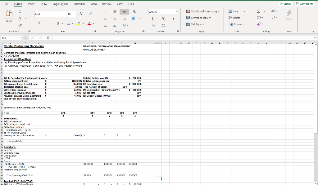Apply the Format Painter
The height and width of the screenshot is (185, 318).
click(20, 25)
